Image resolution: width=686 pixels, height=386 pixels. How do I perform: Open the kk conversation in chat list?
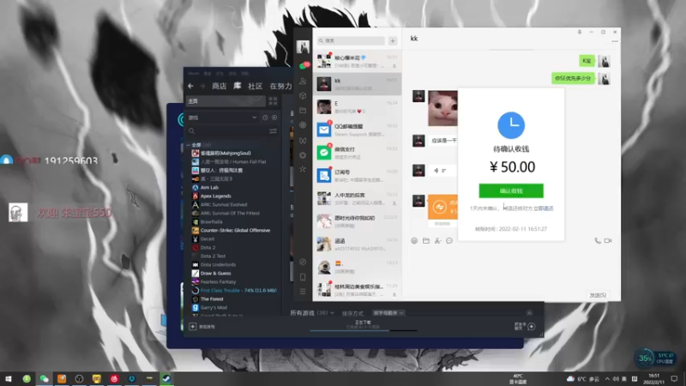pyautogui.click(x=357, y=84)
